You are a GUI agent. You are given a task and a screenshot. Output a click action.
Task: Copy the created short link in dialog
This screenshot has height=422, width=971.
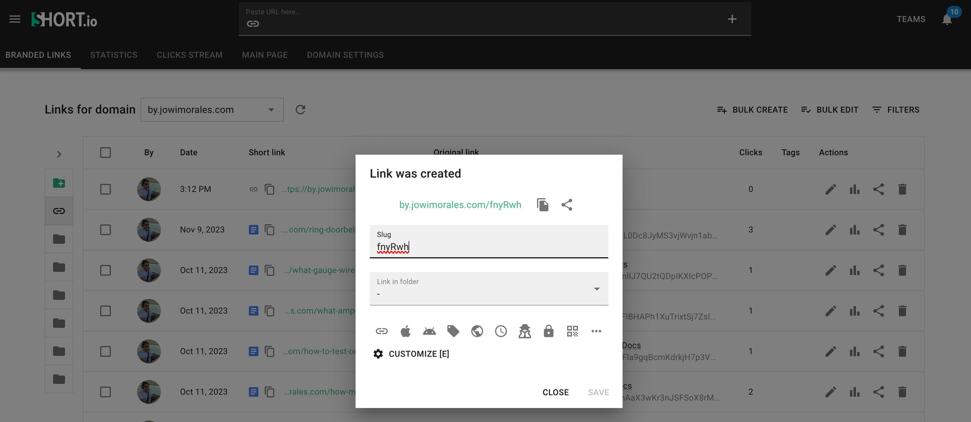543,205
